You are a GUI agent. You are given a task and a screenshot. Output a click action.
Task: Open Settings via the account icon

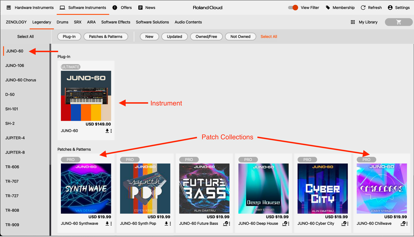[390, 8]
